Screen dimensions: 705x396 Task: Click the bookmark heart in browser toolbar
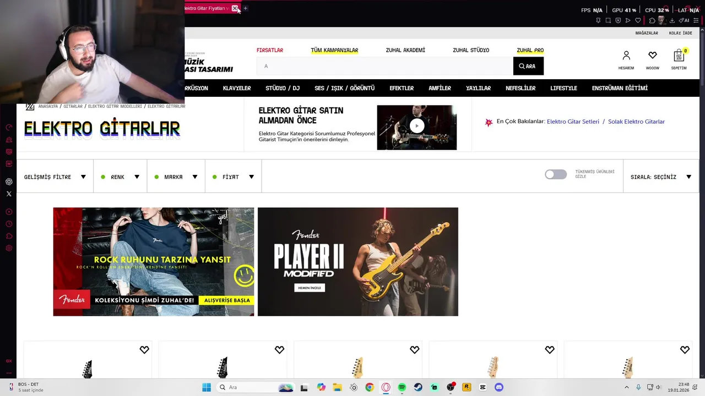[x=638, y=20]
